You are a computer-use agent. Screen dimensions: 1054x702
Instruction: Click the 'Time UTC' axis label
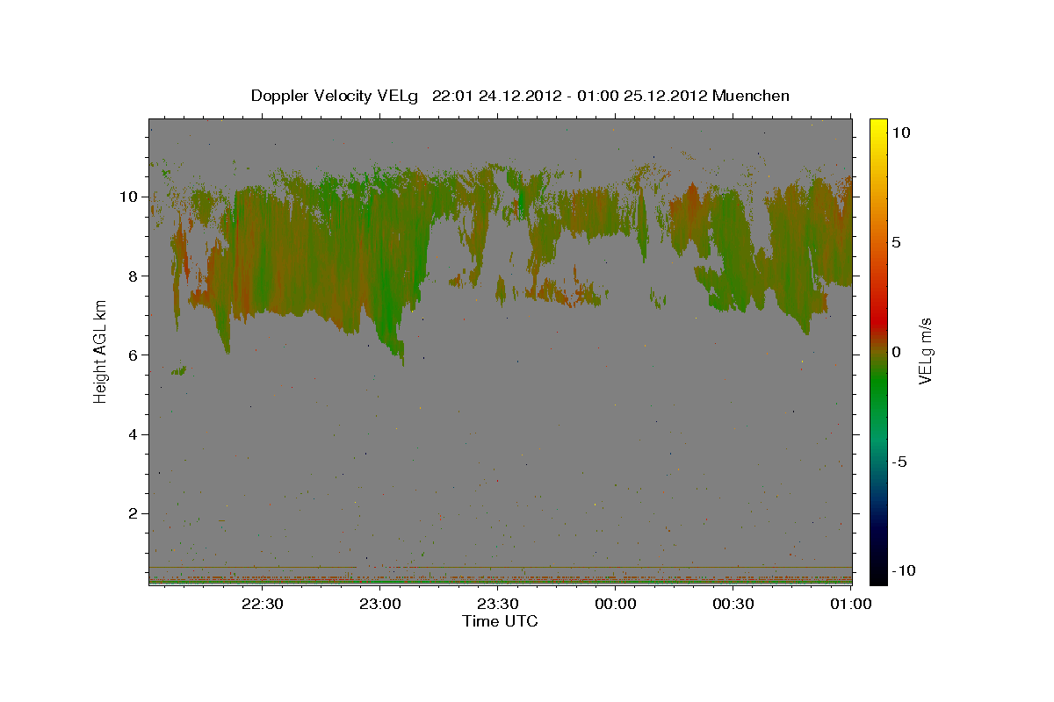click(x=500, y=621)
